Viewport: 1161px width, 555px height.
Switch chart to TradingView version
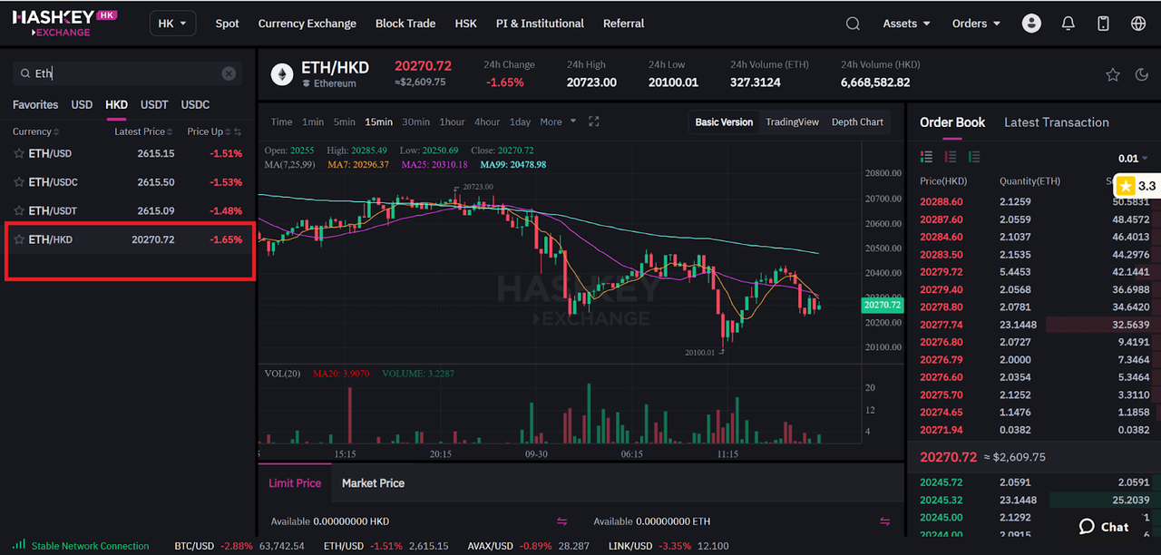coord(792,122)
